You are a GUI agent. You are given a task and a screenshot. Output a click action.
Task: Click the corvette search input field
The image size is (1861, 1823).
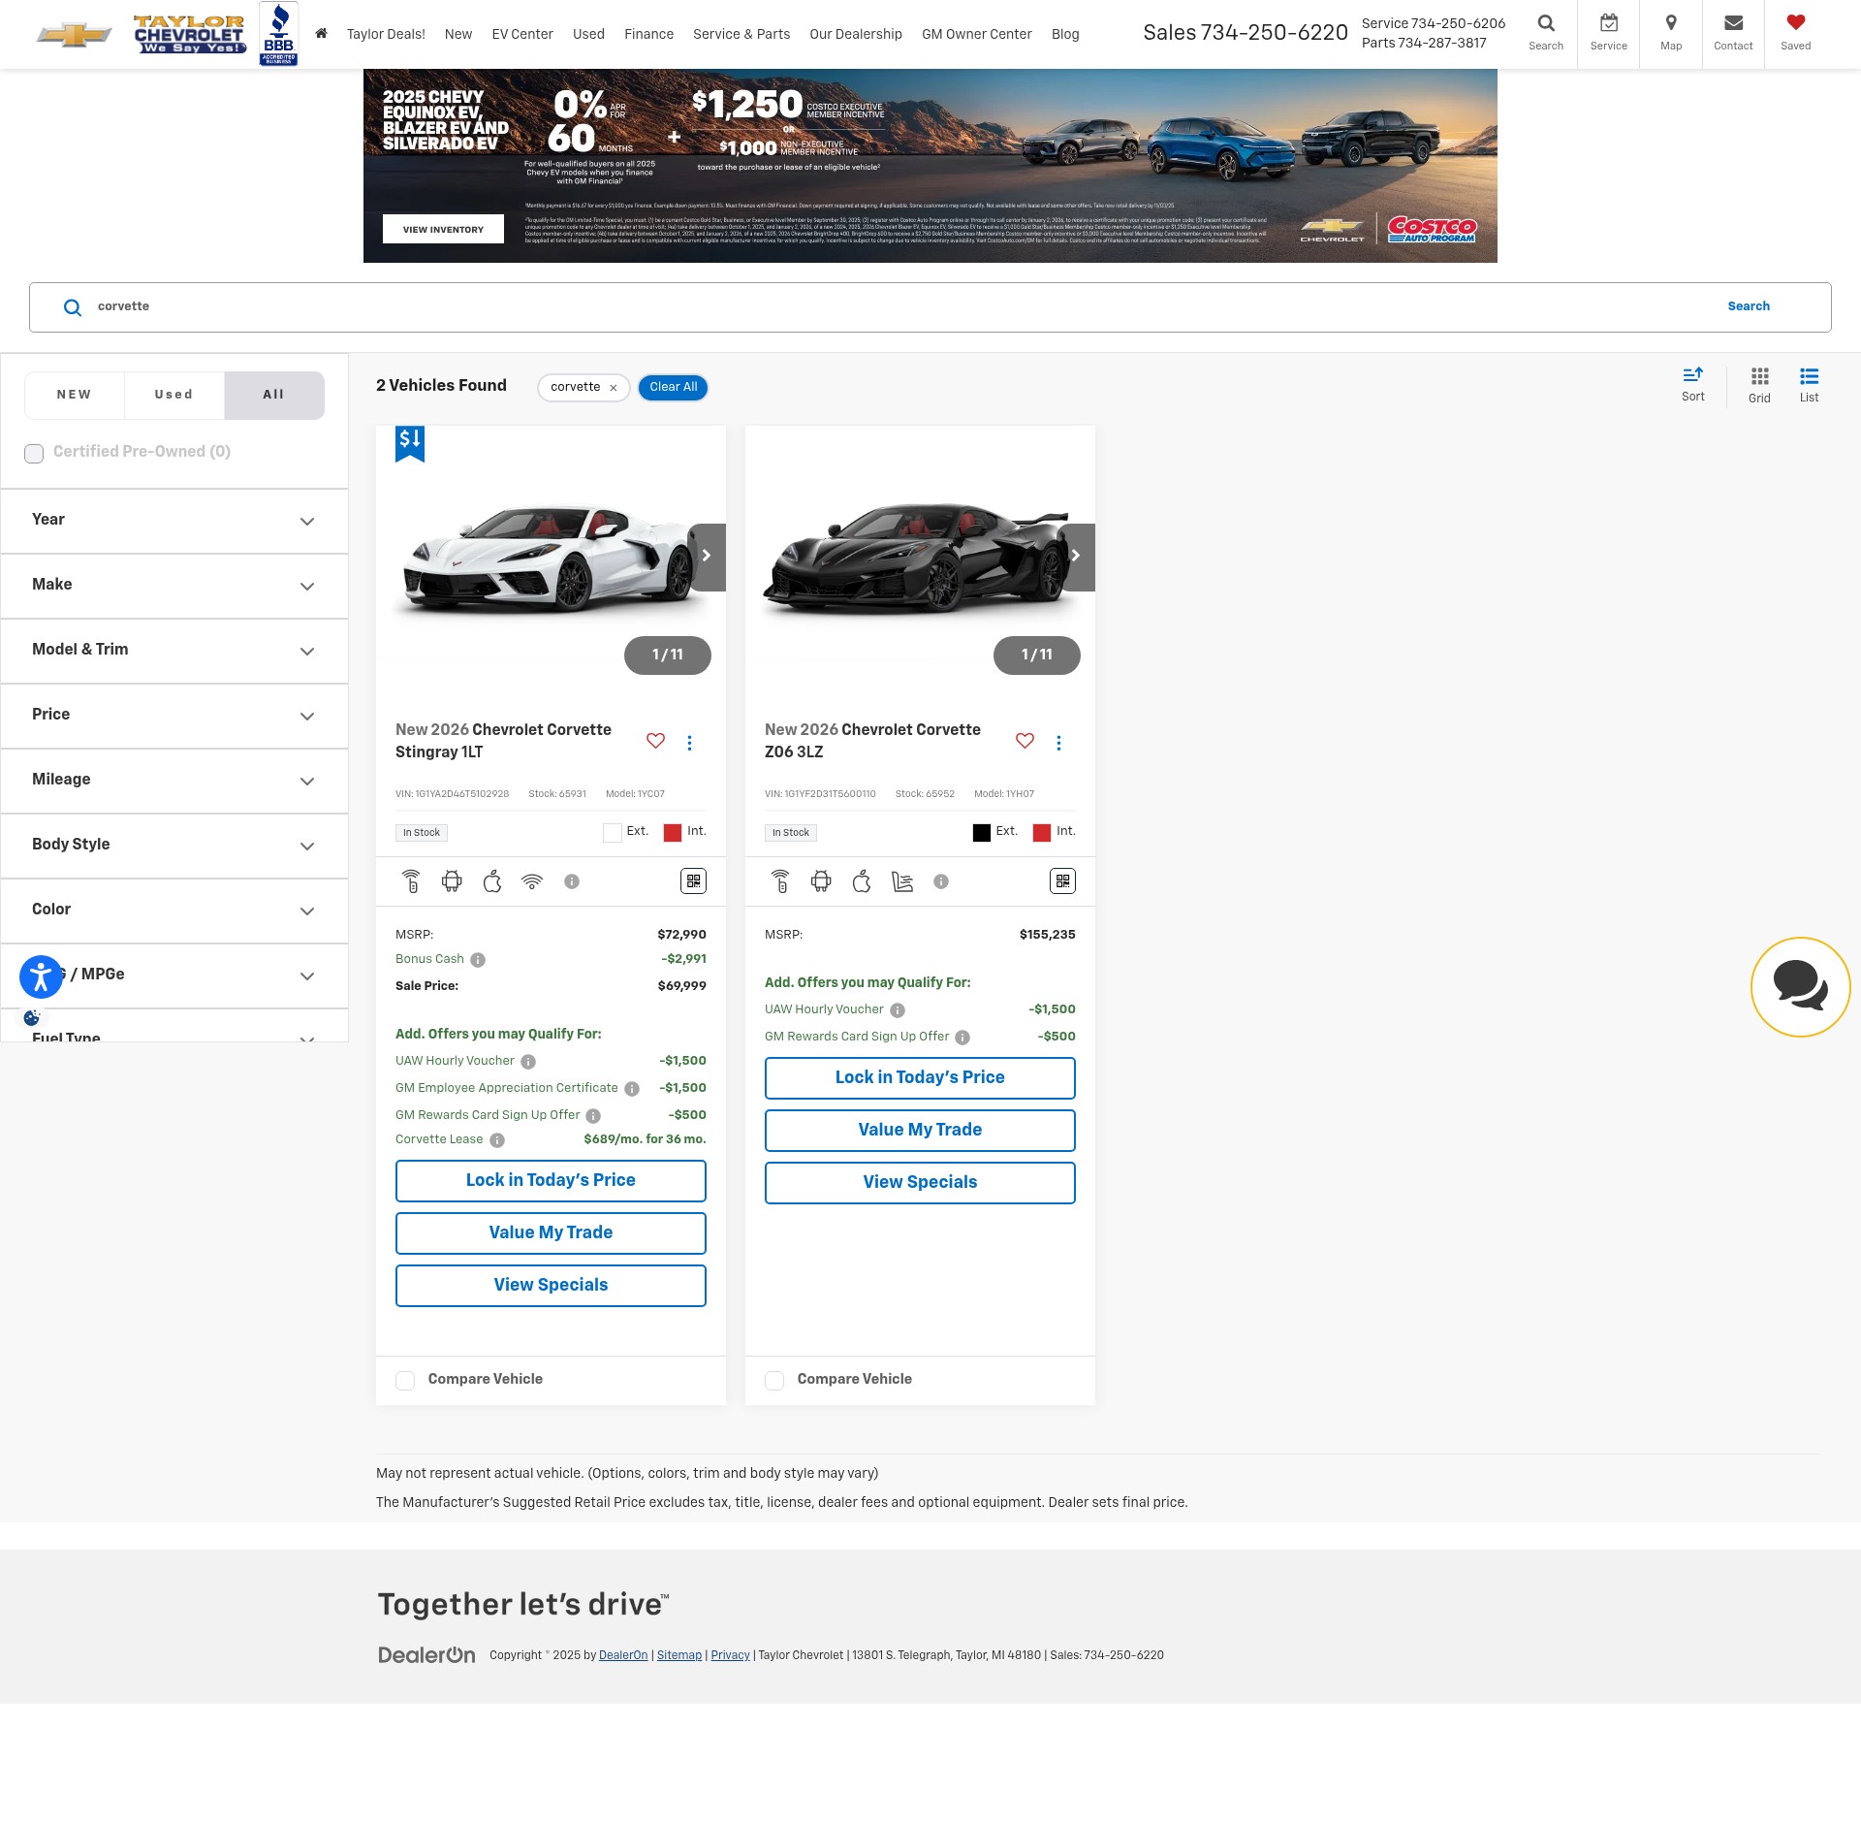(901, 306)
